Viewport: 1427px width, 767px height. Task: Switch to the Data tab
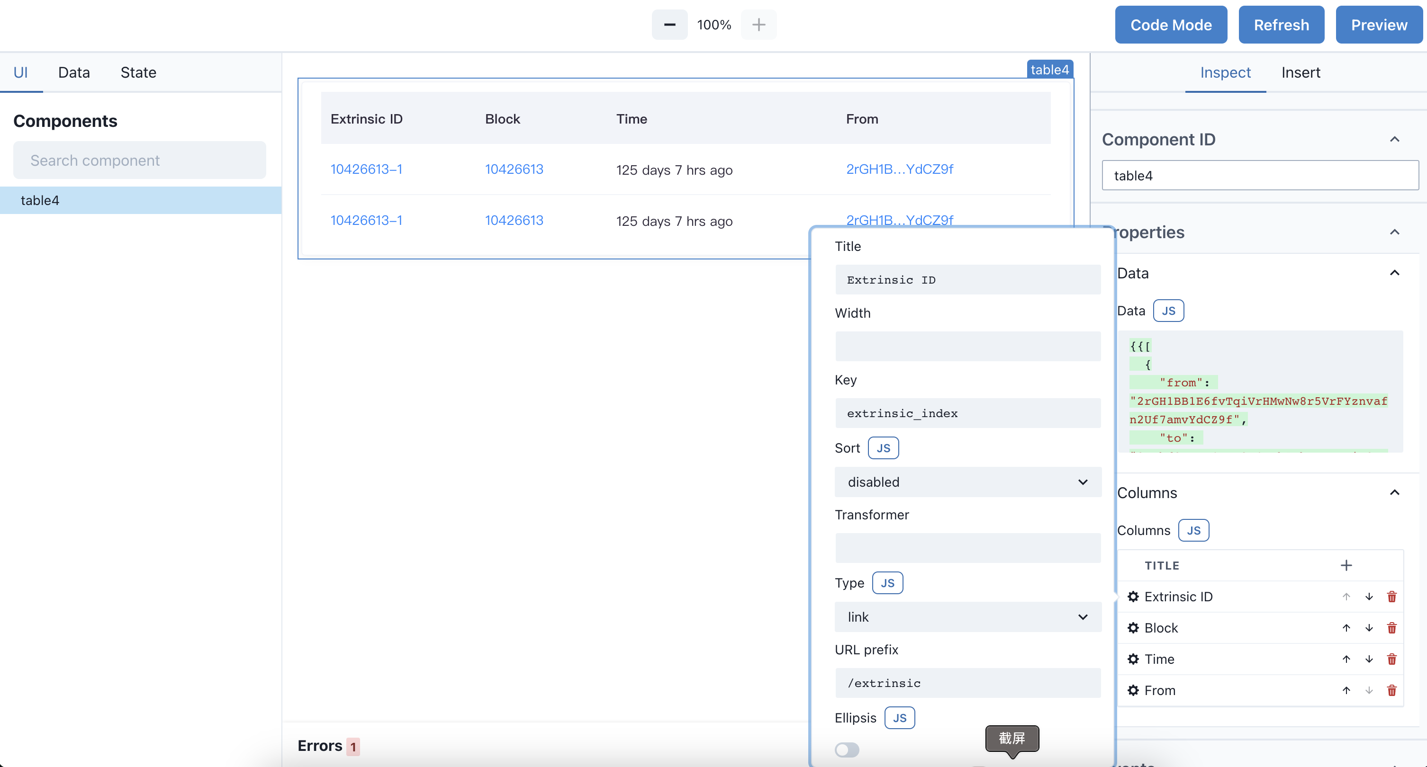[74, 72]
